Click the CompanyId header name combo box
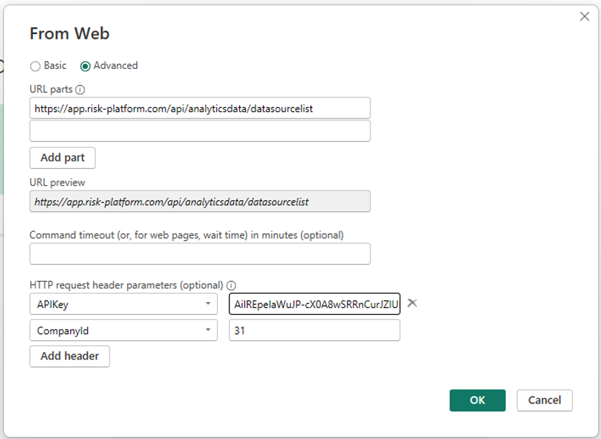601x439 pixels. [124, 330]
